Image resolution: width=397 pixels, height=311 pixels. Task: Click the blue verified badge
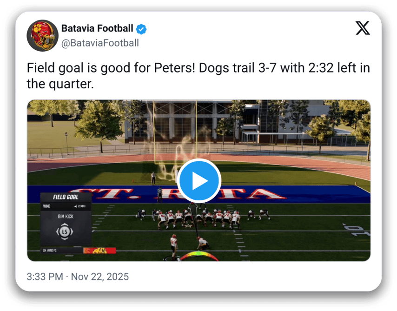[141, 29]
